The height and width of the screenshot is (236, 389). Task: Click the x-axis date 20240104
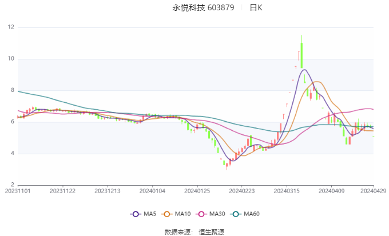point(152,191)
